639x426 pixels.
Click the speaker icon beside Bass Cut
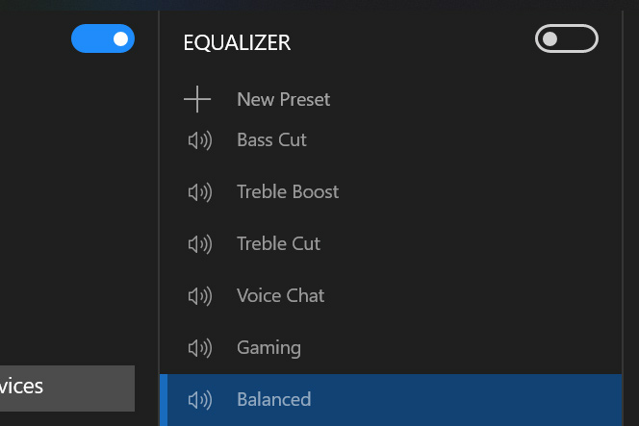(x=200, y=140)
